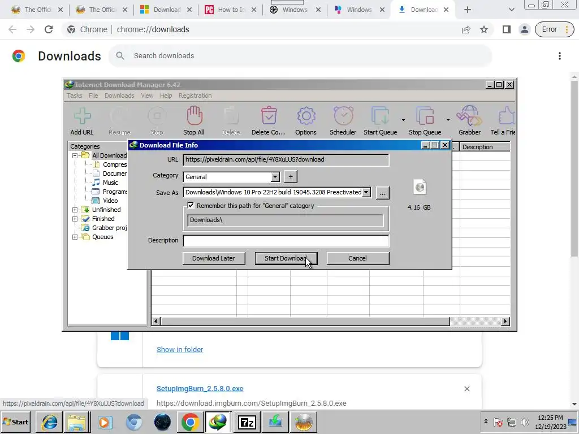Click the Delete toolbar icon in IDM
579x434 pixels.
click(x=231, y=116)
